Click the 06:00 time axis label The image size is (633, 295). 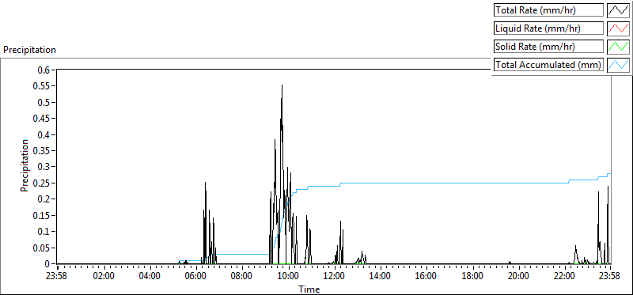(196, 277)
